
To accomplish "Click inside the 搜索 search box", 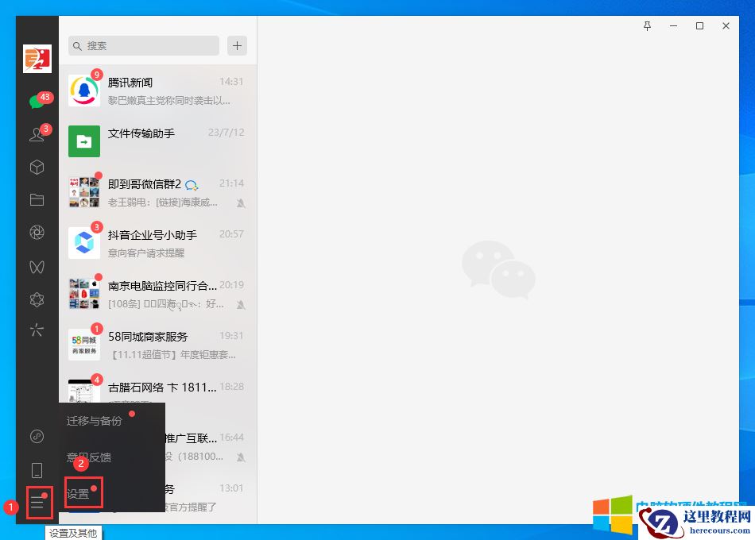I will pos(143,45).
